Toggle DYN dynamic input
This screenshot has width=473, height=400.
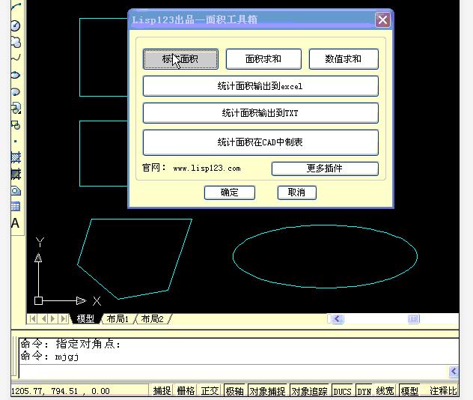coord(364,391)
